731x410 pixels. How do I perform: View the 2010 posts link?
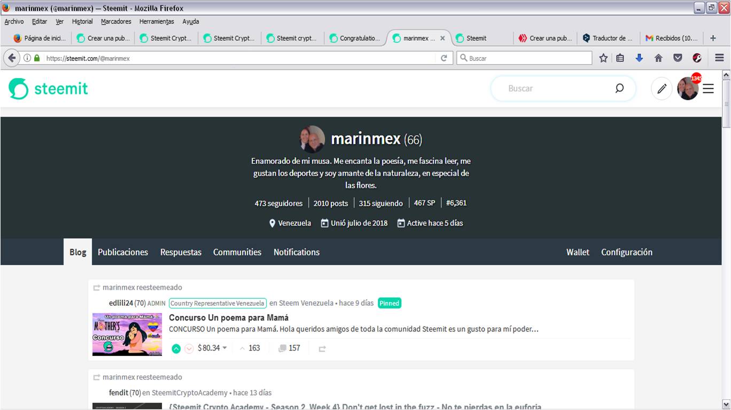click(331, 203)
